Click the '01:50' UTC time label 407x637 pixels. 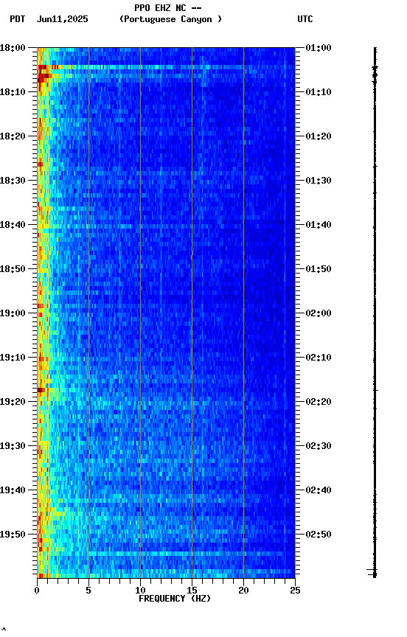pos(319,269)
